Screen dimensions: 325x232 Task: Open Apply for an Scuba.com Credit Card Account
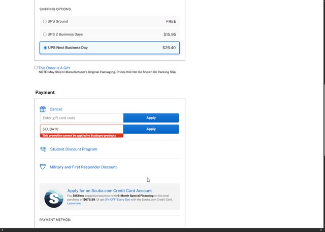coord(110,190)
